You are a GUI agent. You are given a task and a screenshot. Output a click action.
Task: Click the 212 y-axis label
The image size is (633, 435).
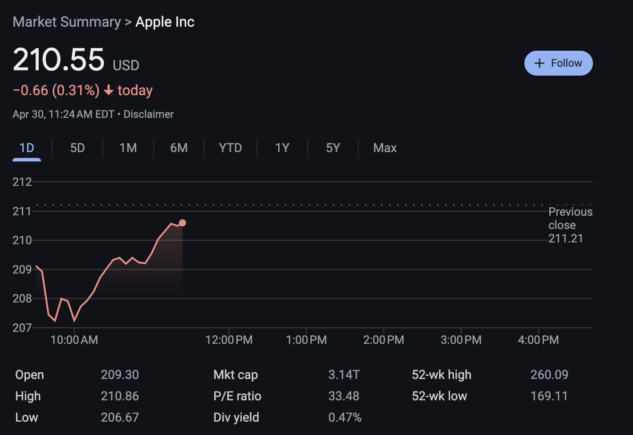[x=22, y=182]
